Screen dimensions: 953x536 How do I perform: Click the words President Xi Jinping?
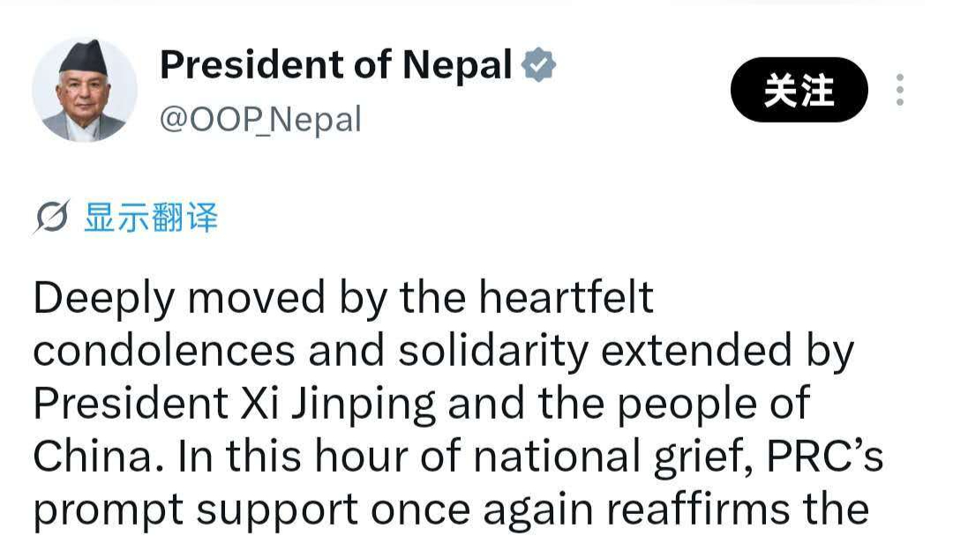pyautogui.click(x=235, y=404)
